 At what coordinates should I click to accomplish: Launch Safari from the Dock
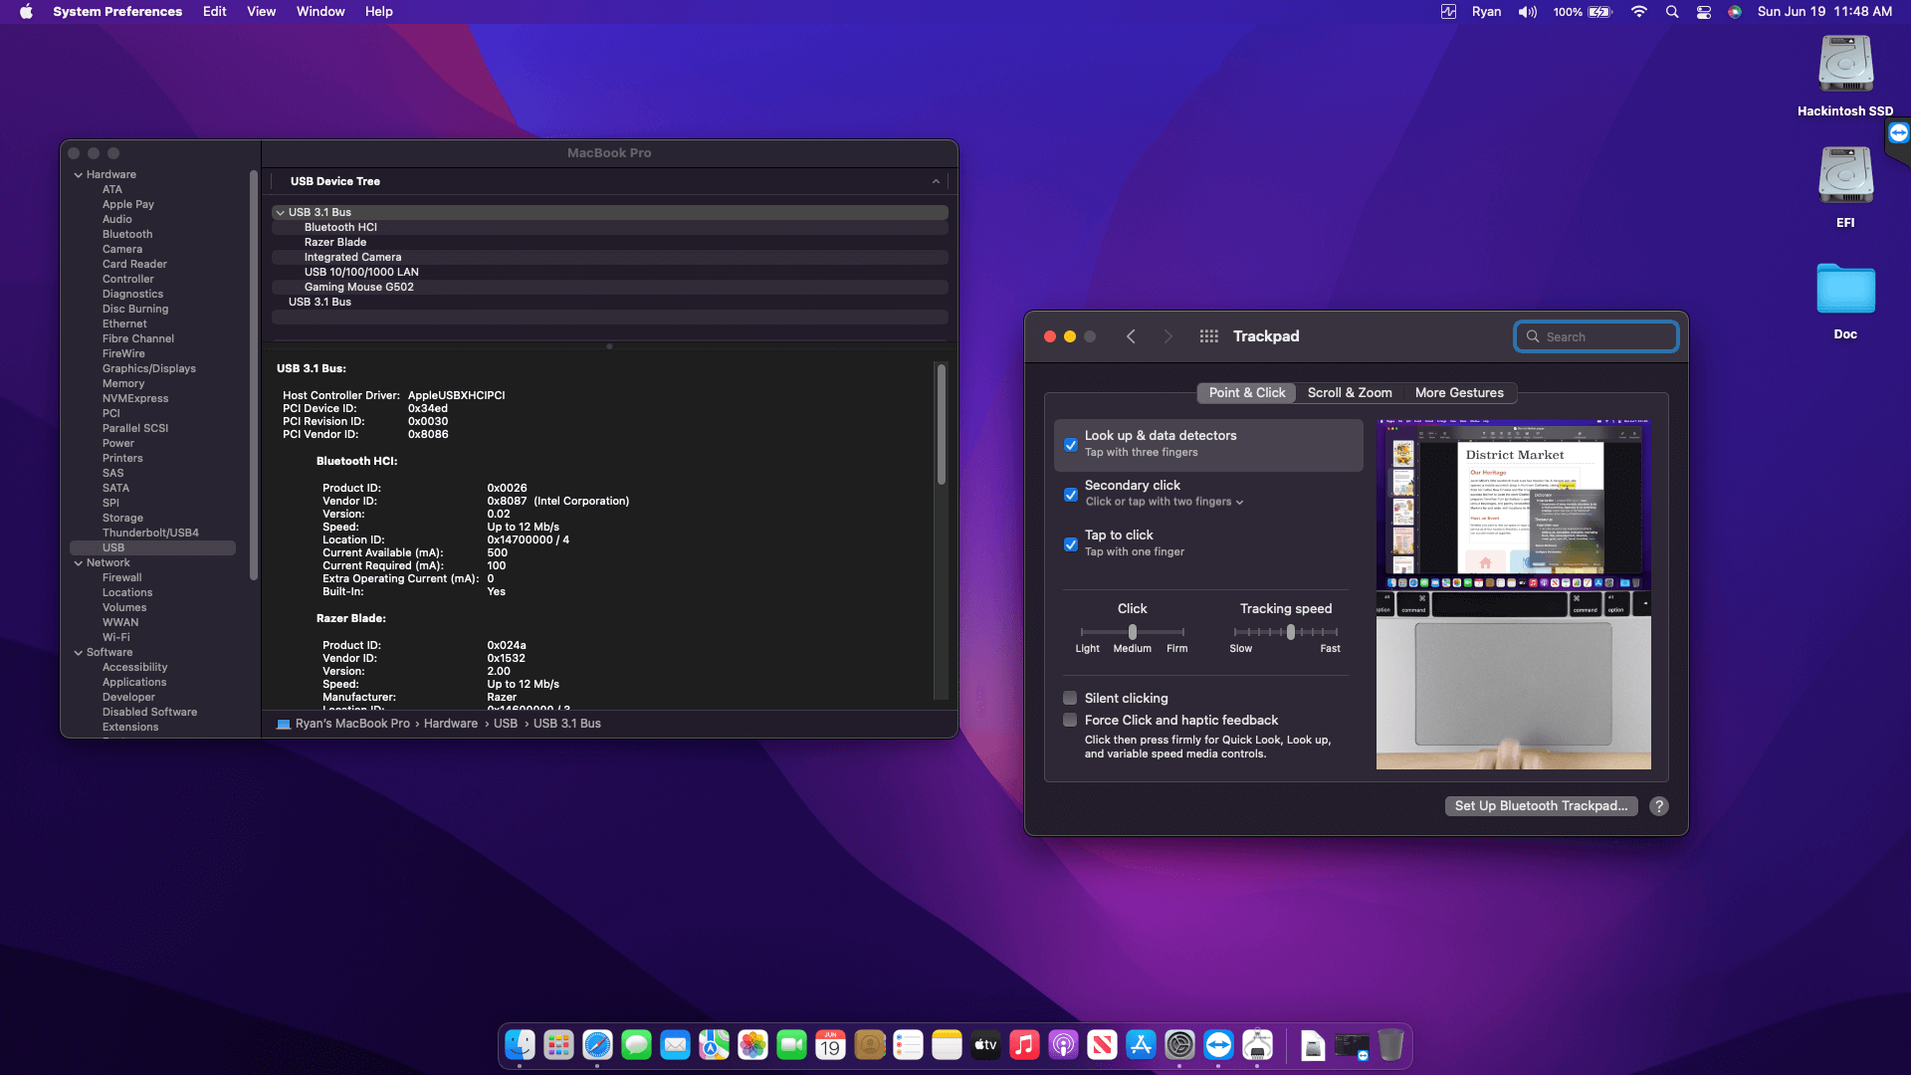[x=597, y=1044]
